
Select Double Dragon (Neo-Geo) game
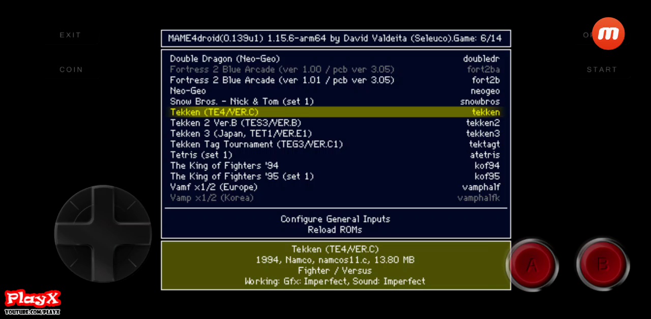(x=336, y=59)
